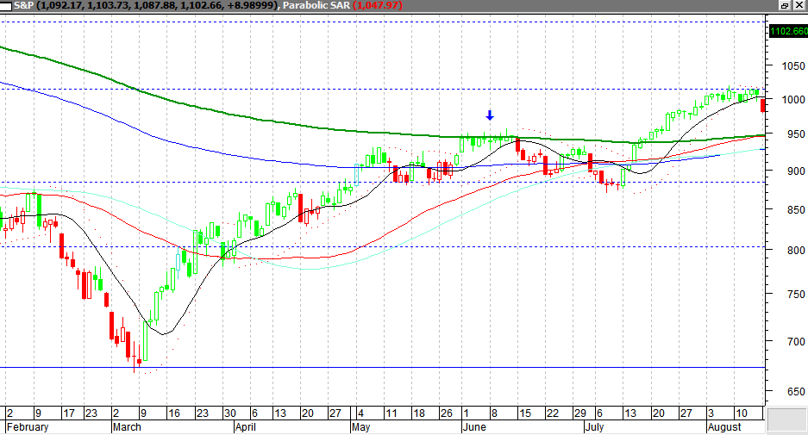Click the red Parabolic SAR value 1,047.97

coord(379,6)
